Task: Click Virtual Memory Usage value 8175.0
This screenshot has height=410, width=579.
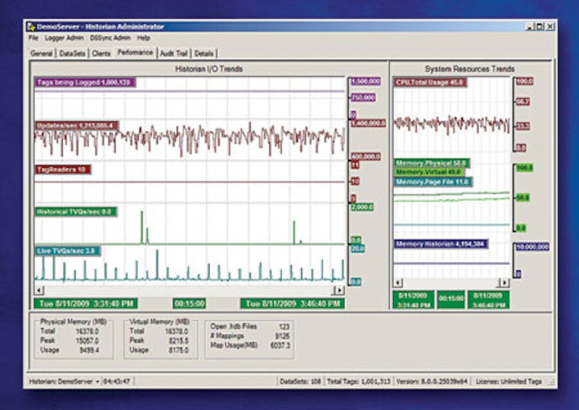Action: click(178, 350)
